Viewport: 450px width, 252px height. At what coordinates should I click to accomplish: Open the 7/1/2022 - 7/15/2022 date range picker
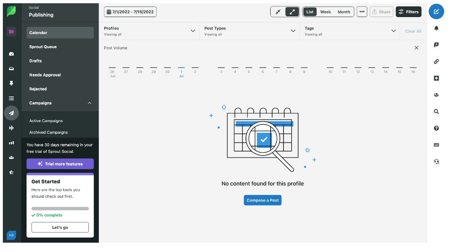coord(130,12)
